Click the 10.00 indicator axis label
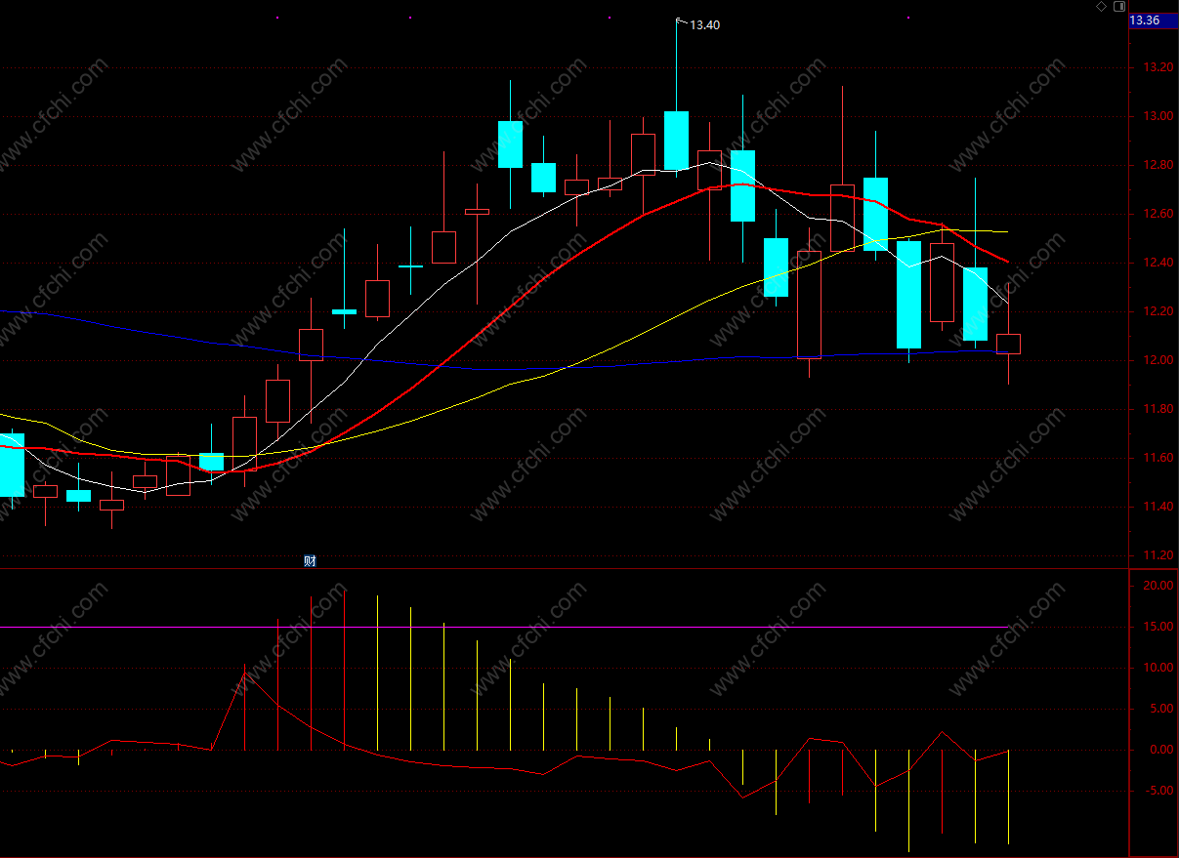The width and height of the screenshot is (1179, 858). (x=1159, y=668)
